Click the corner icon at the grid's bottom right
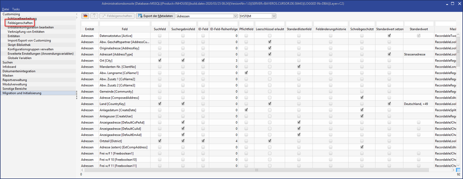 pyautogui.click(x=458, y=170)
